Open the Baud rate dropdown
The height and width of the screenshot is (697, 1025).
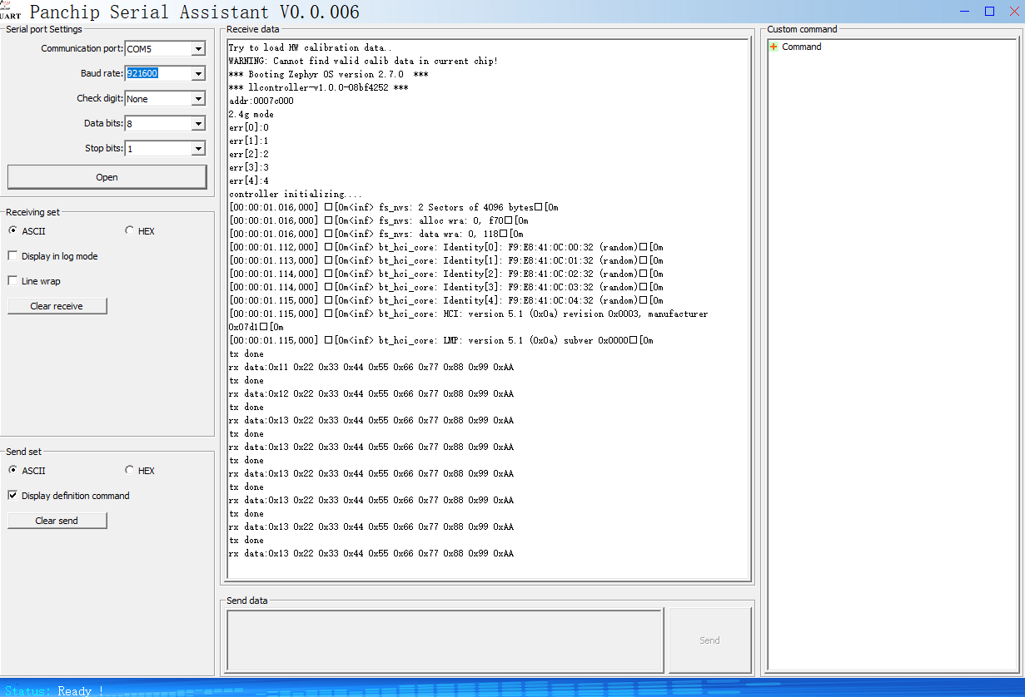coord(198,74)
